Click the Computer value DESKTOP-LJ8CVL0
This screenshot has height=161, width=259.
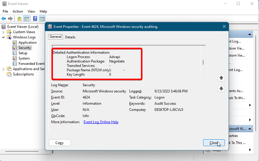click(x=169, y=110)
